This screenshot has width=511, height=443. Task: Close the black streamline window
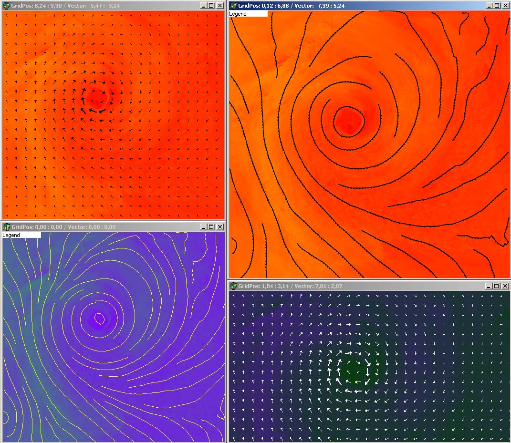[x=505, y=6]
